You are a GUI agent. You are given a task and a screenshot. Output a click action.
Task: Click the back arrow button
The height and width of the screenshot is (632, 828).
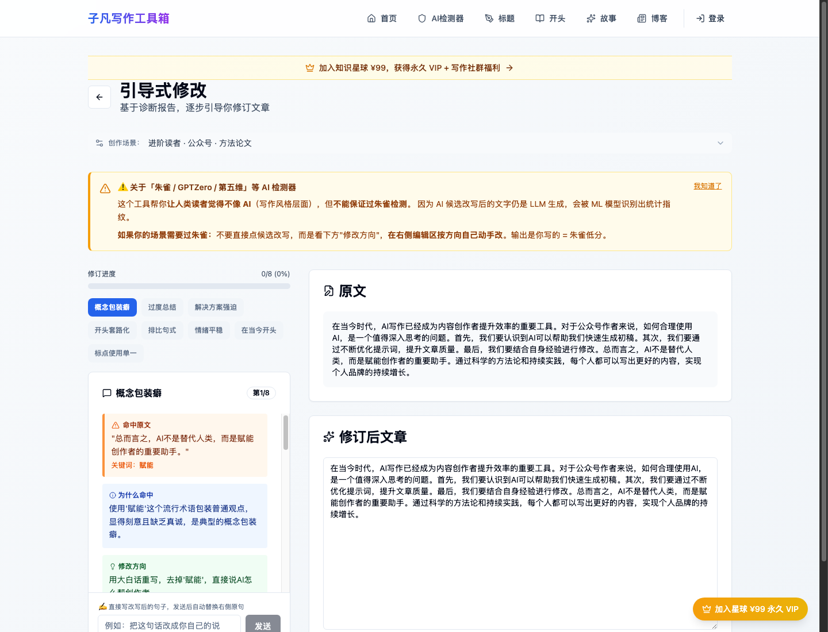[99, 97]
